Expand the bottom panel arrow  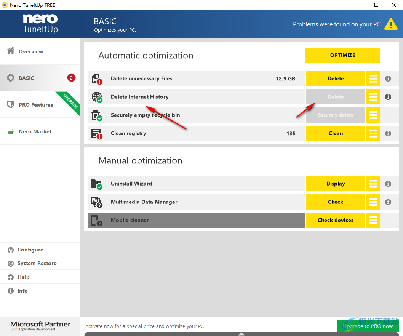(x=241, y=334)
